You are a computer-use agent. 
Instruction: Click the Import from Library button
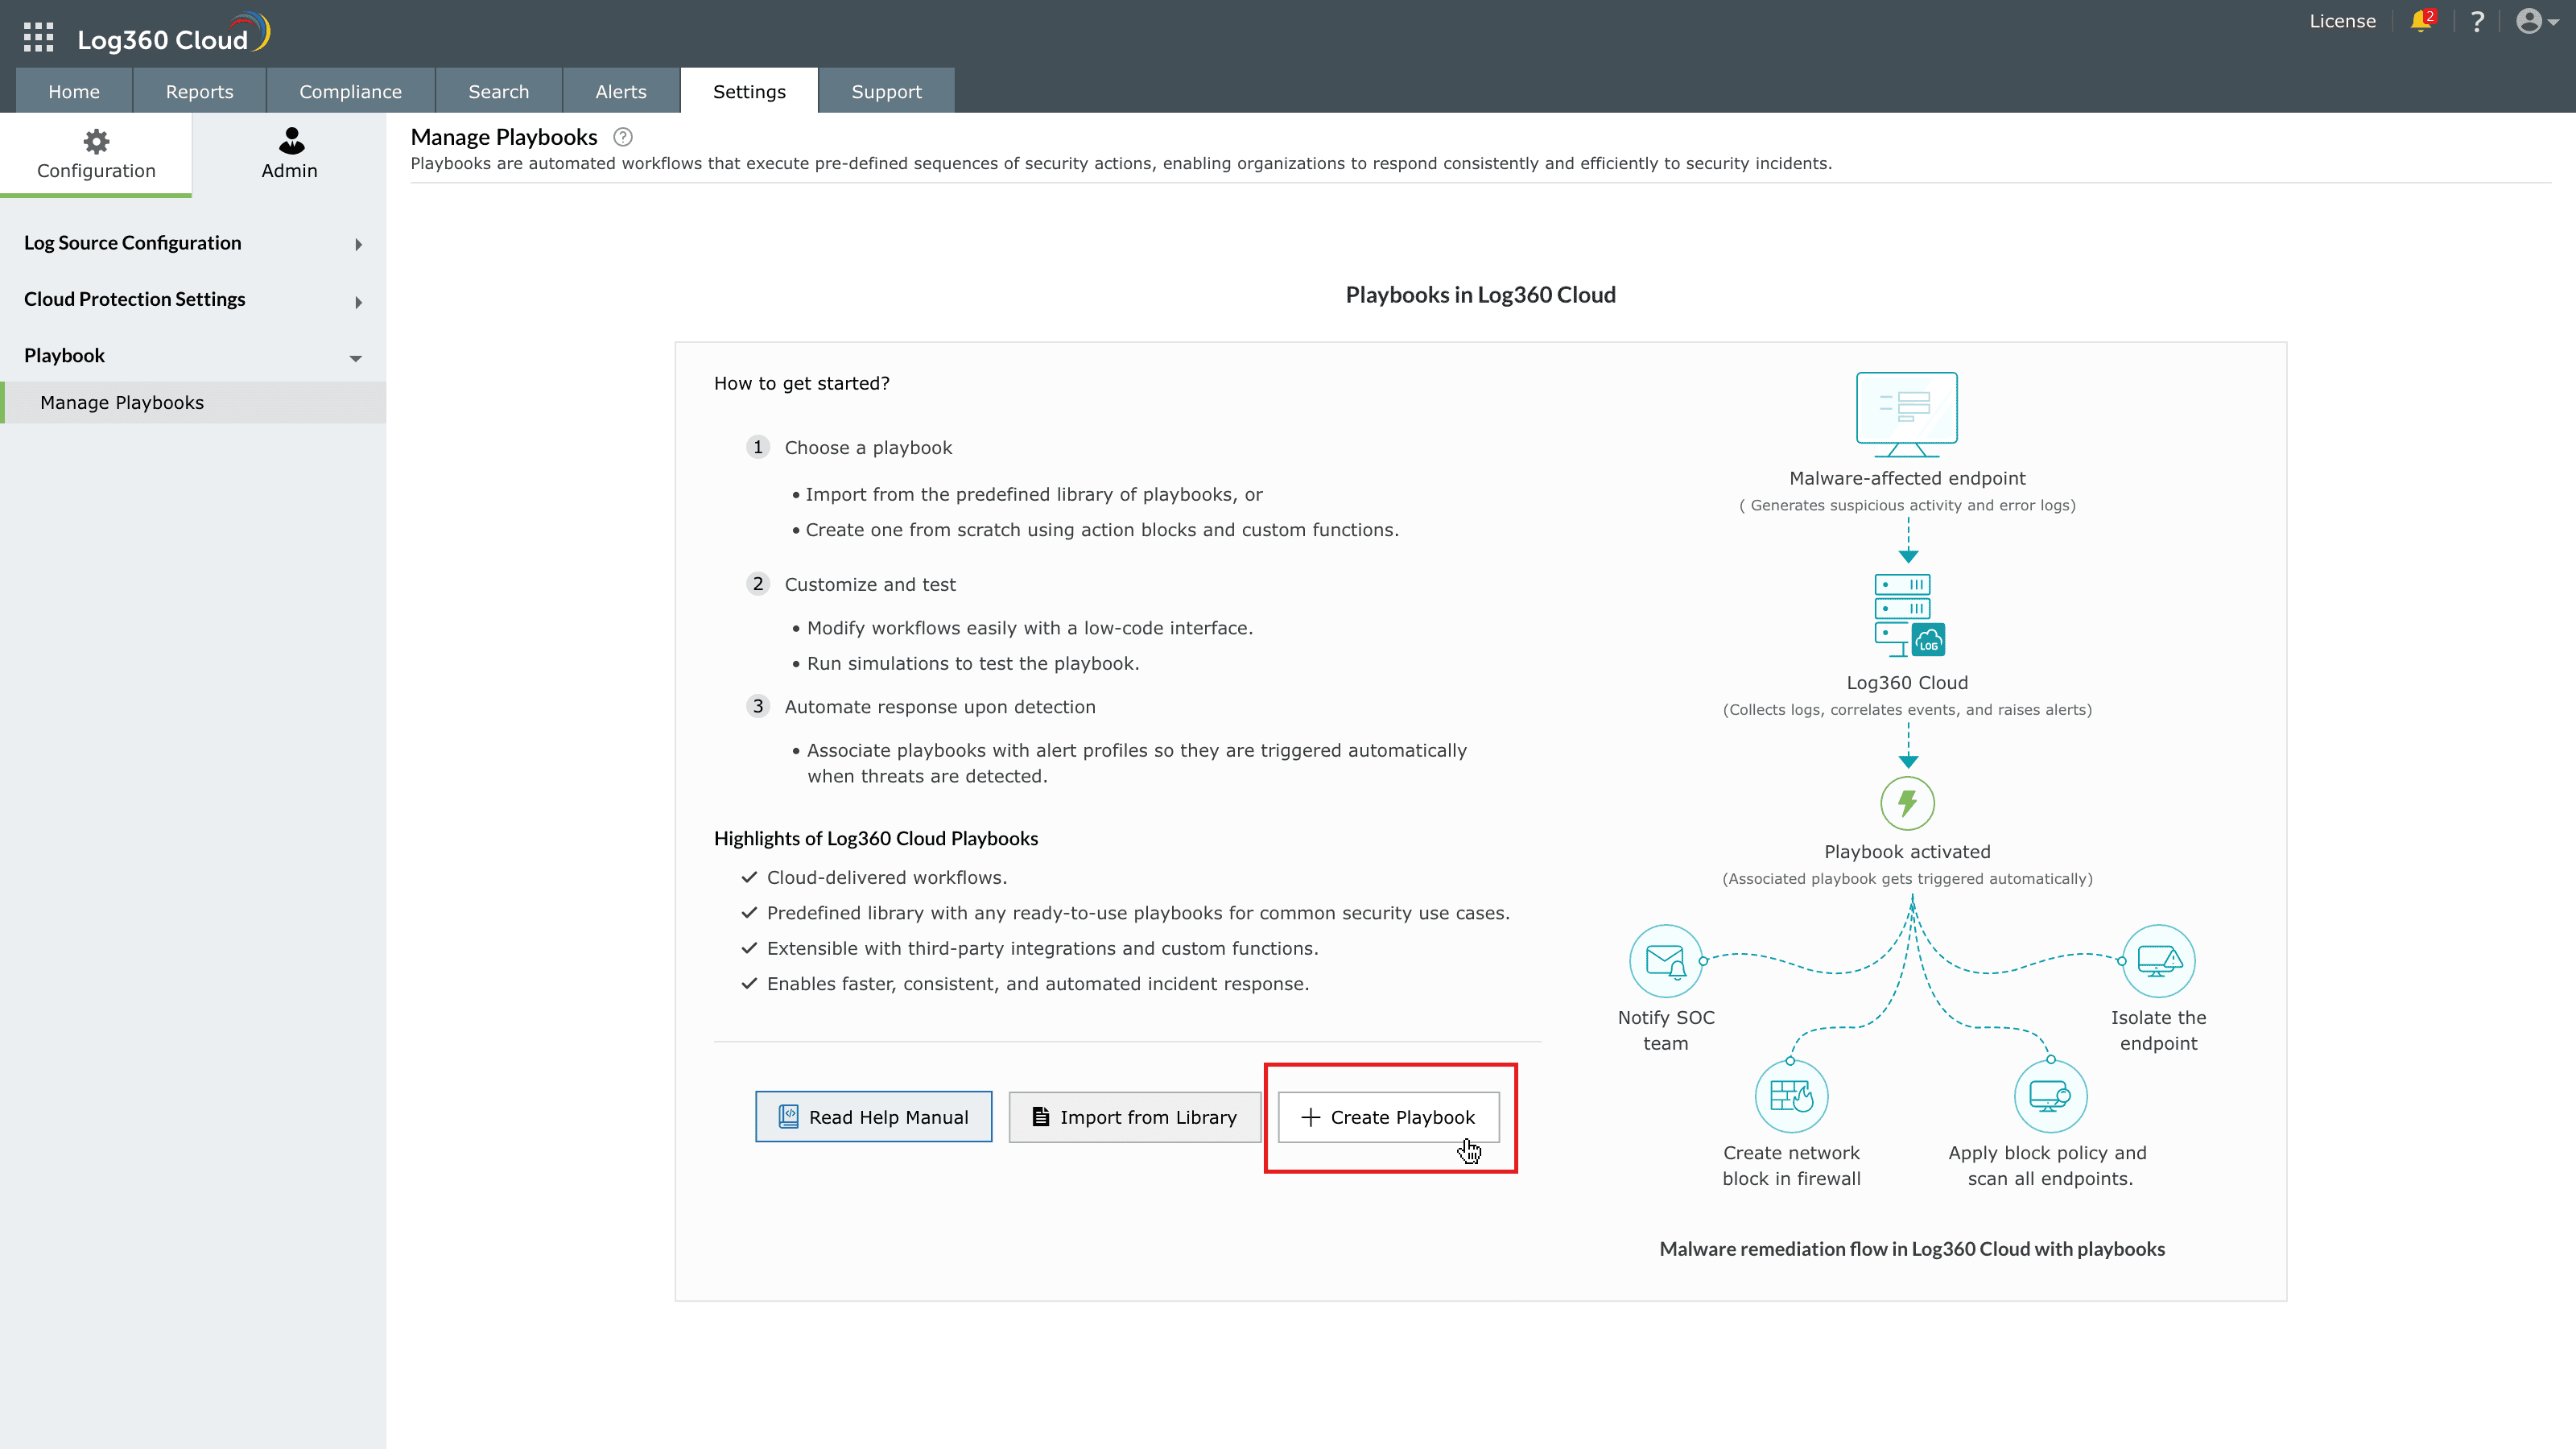[x=1134, y=1117]
